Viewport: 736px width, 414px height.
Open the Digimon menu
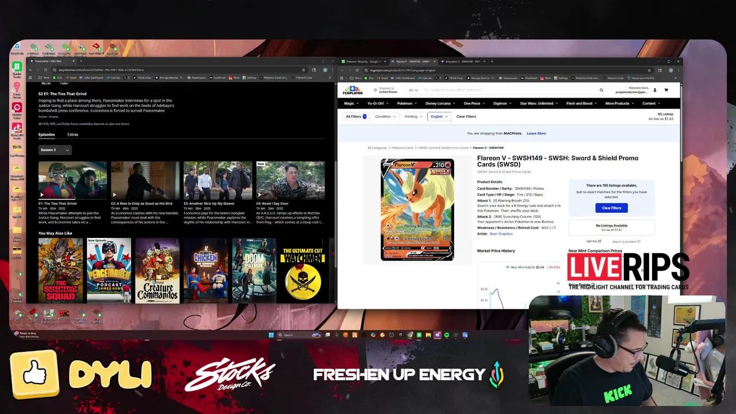pyautogui.click(x=502, y=103)
